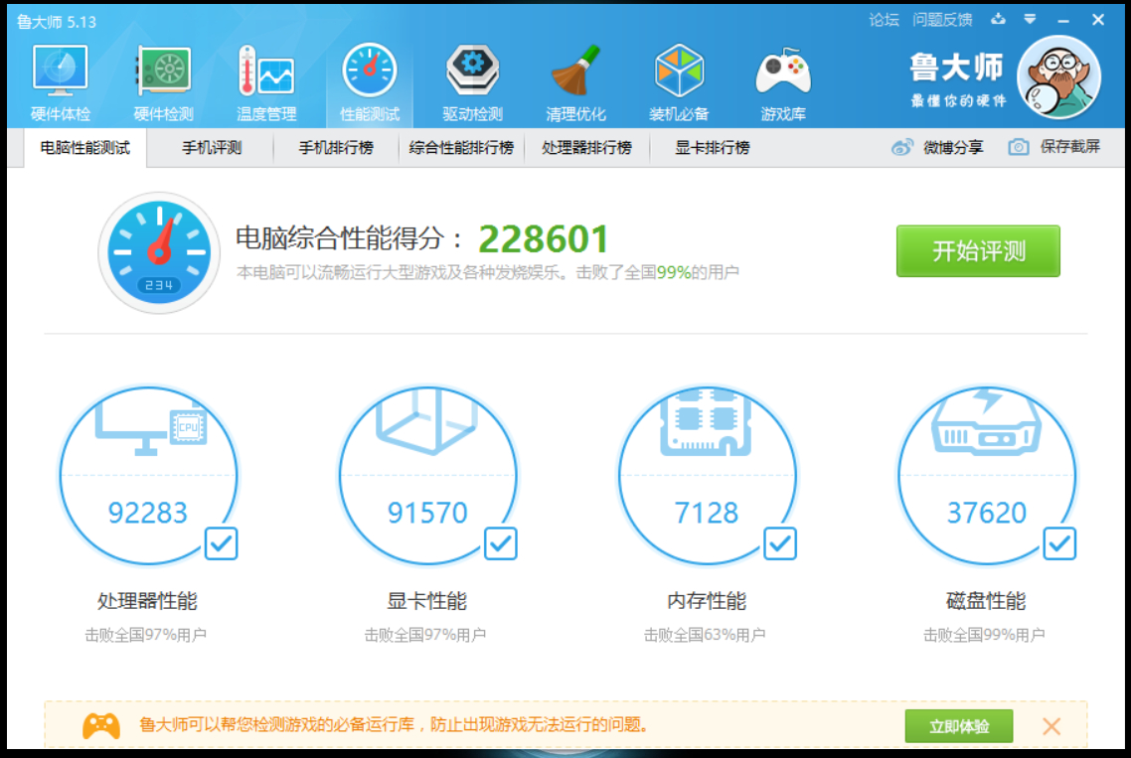Click the camera save-screenshot icon
This screenshot has height=758, width=1131.
click(x=1019, y=147)
